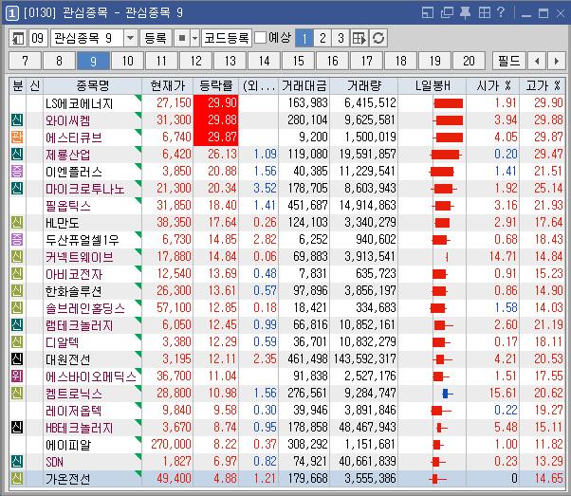Viewport: 571px width, 496px height.
Task: Open the 관심종목 9 group dropdown
Action: 130,38
